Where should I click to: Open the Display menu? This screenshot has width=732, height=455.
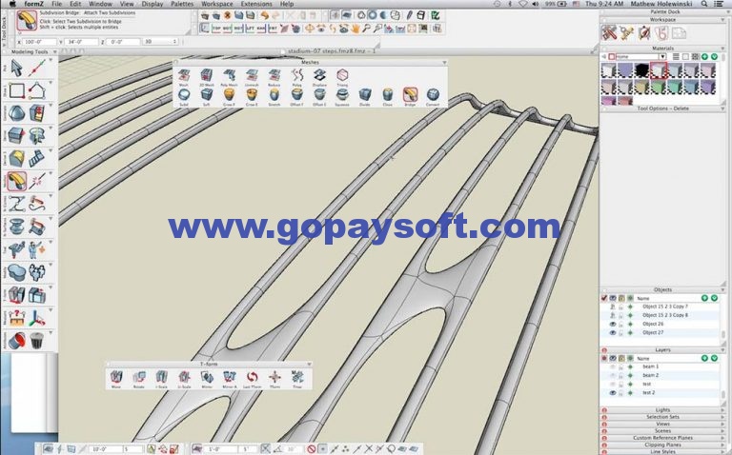[x=152, y=4]
